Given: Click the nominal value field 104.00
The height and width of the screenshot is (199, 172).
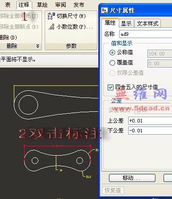Looking at the screenshot, I should 159,54.
